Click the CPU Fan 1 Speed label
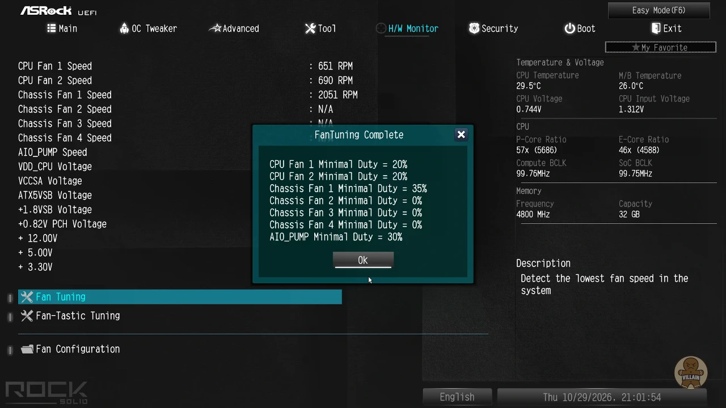Viewport: 726px width, 408px height. [55, 66]
